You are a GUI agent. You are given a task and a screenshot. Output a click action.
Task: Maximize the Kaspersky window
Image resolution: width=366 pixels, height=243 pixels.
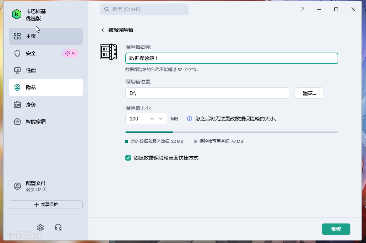[x=336, y=9]
